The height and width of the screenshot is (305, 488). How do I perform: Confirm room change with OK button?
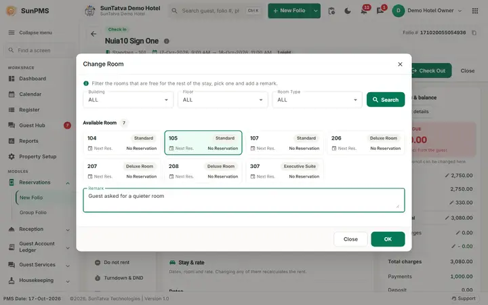pyautogui.click(x=388, y=239)
